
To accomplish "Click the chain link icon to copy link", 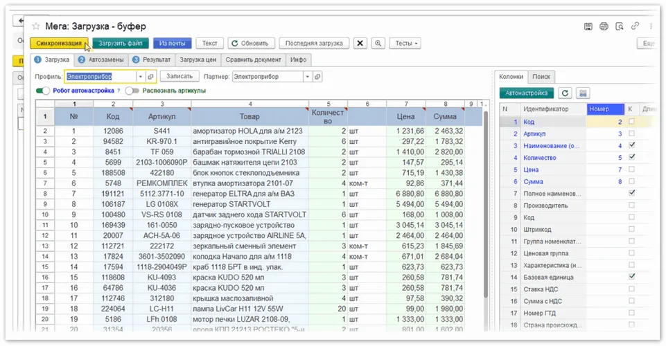I will point(635,26).
